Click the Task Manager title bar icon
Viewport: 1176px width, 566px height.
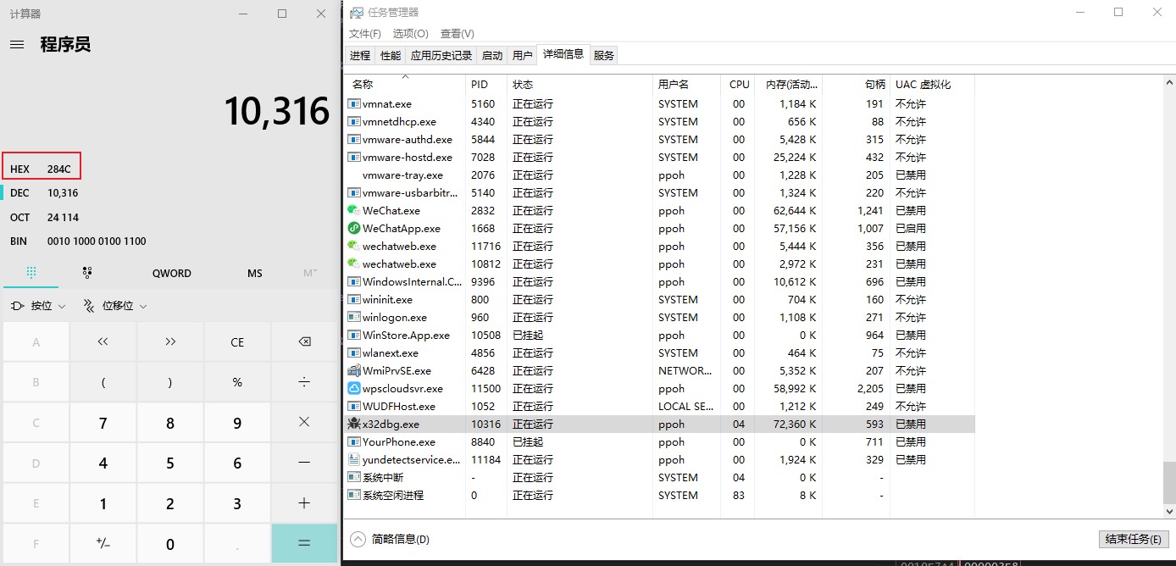357,13
